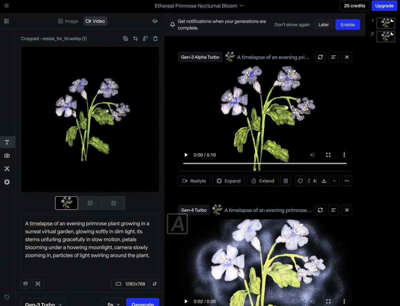Click the undo history icon
Viewport: 400px width, 306px height.
[x=7, y=297]
